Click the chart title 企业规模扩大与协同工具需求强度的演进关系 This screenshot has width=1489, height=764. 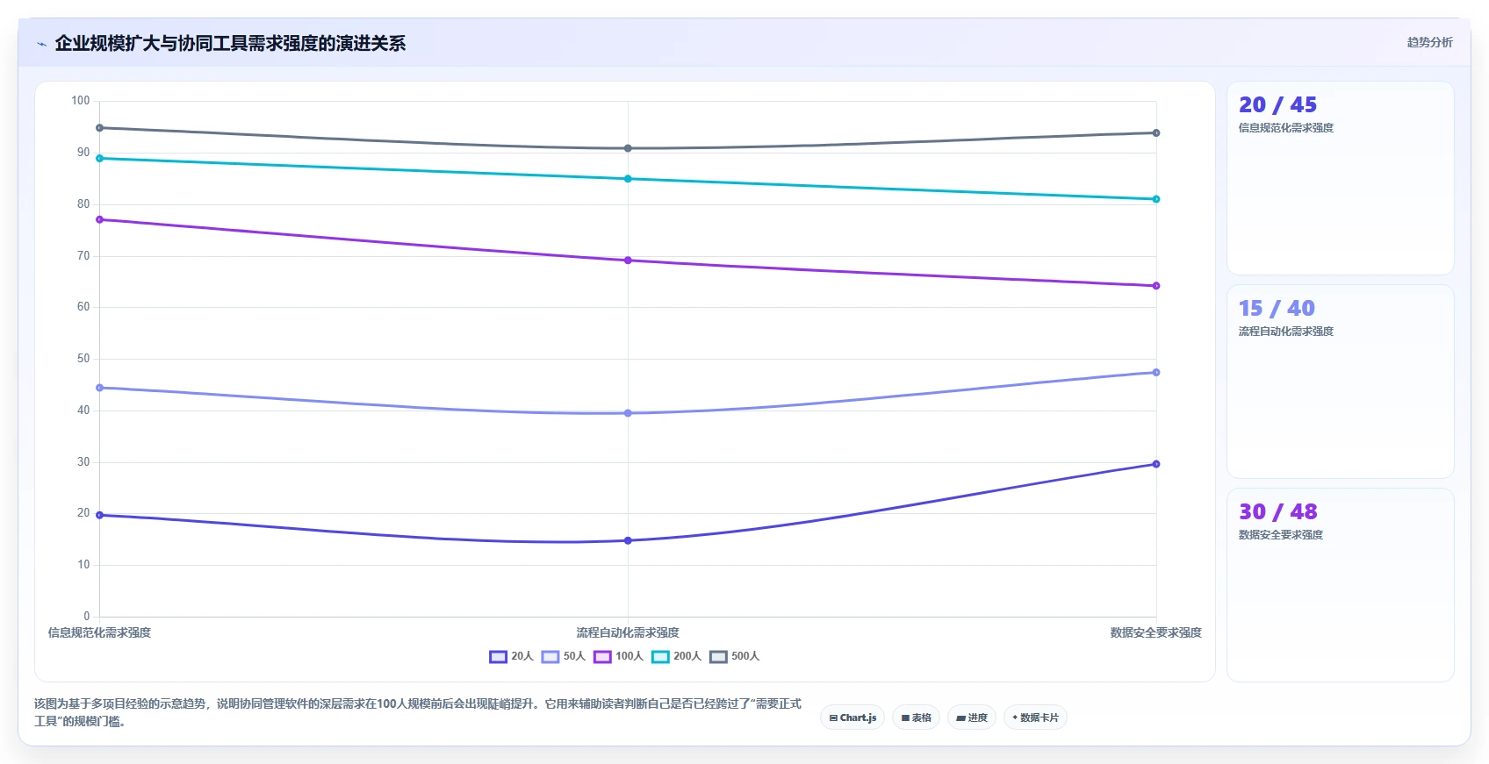point(230,43)
